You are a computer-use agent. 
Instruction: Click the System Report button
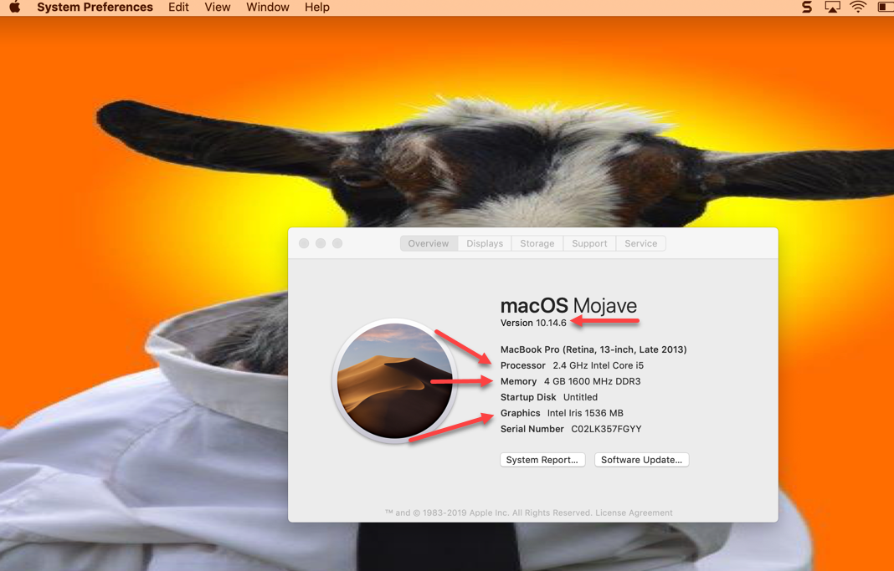click(542, 460)
